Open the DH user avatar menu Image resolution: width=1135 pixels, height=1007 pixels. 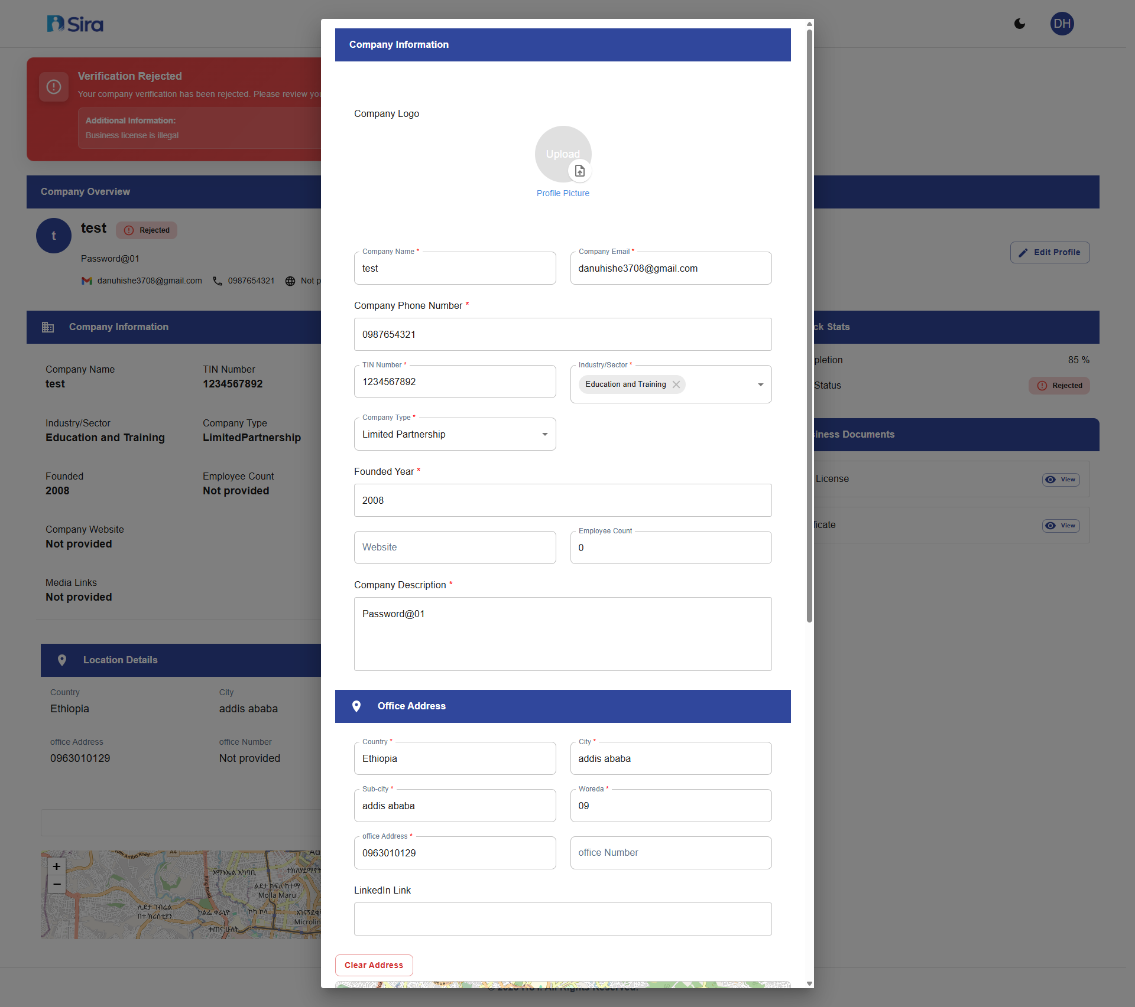click(1062, 24)
